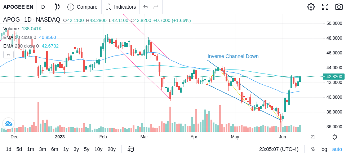Select the 5d time range

[19, 149]
